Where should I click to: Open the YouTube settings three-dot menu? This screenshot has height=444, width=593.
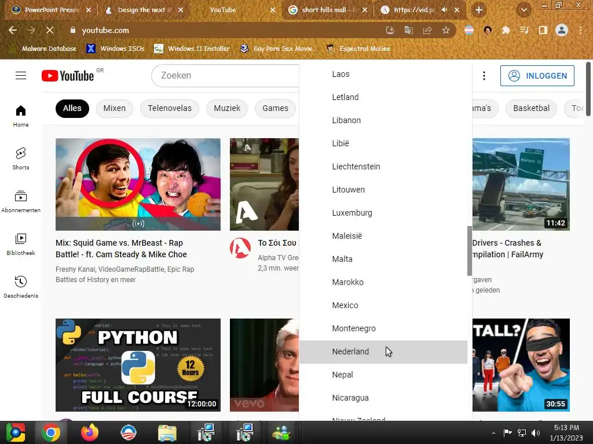pyautogui.click(x=484, y=76)
